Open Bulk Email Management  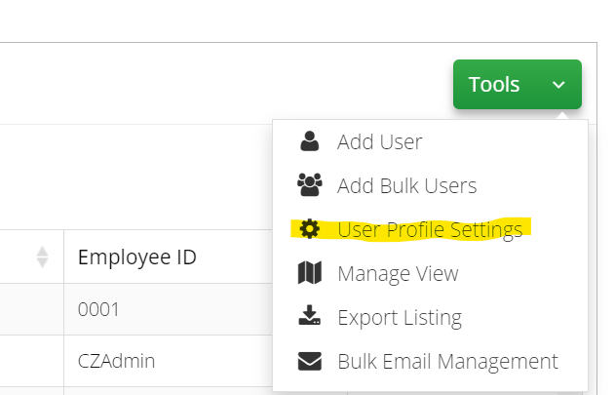pos(447,362)
